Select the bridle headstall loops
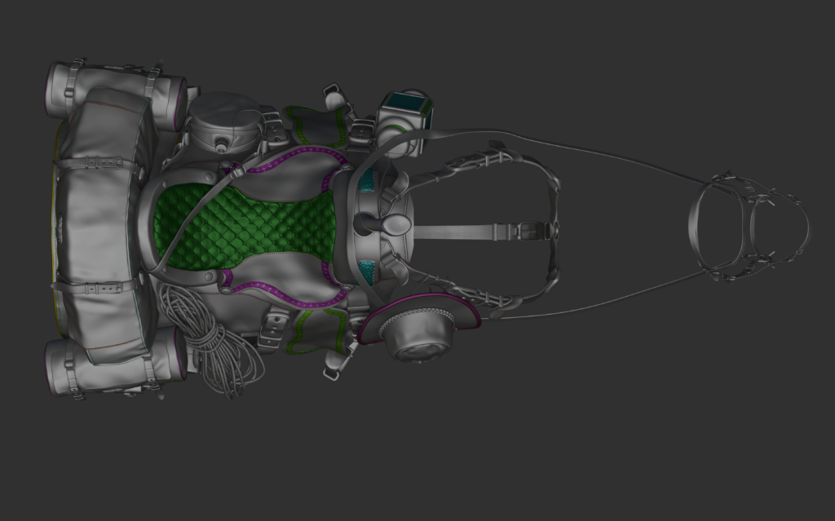The height and width of the screenshot is (521, 835). (749, 225)
